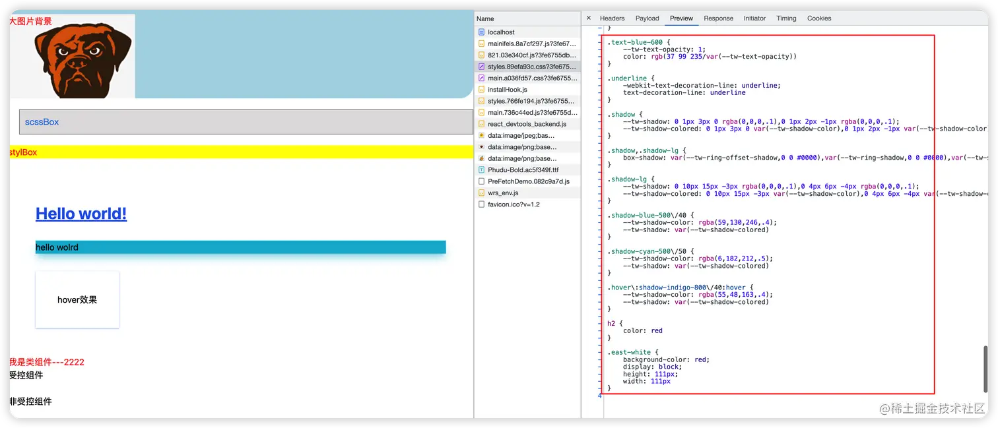The width and height of the screenshot is (998, 428).
Task: Switch to the Headers tab
Action: 612,18
